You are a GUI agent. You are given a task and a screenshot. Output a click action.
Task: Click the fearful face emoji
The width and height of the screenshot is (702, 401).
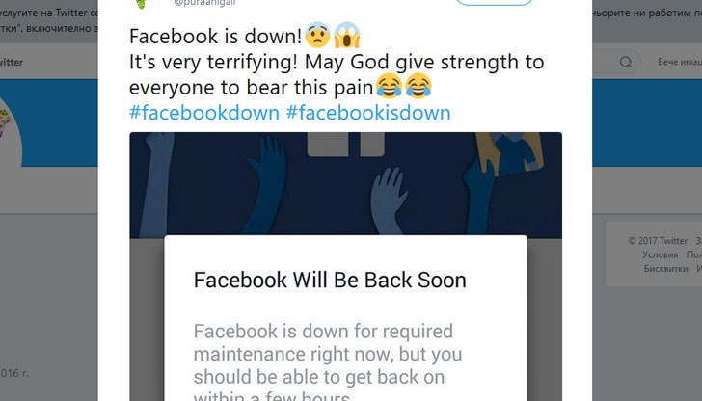click(x=318, y=36)
